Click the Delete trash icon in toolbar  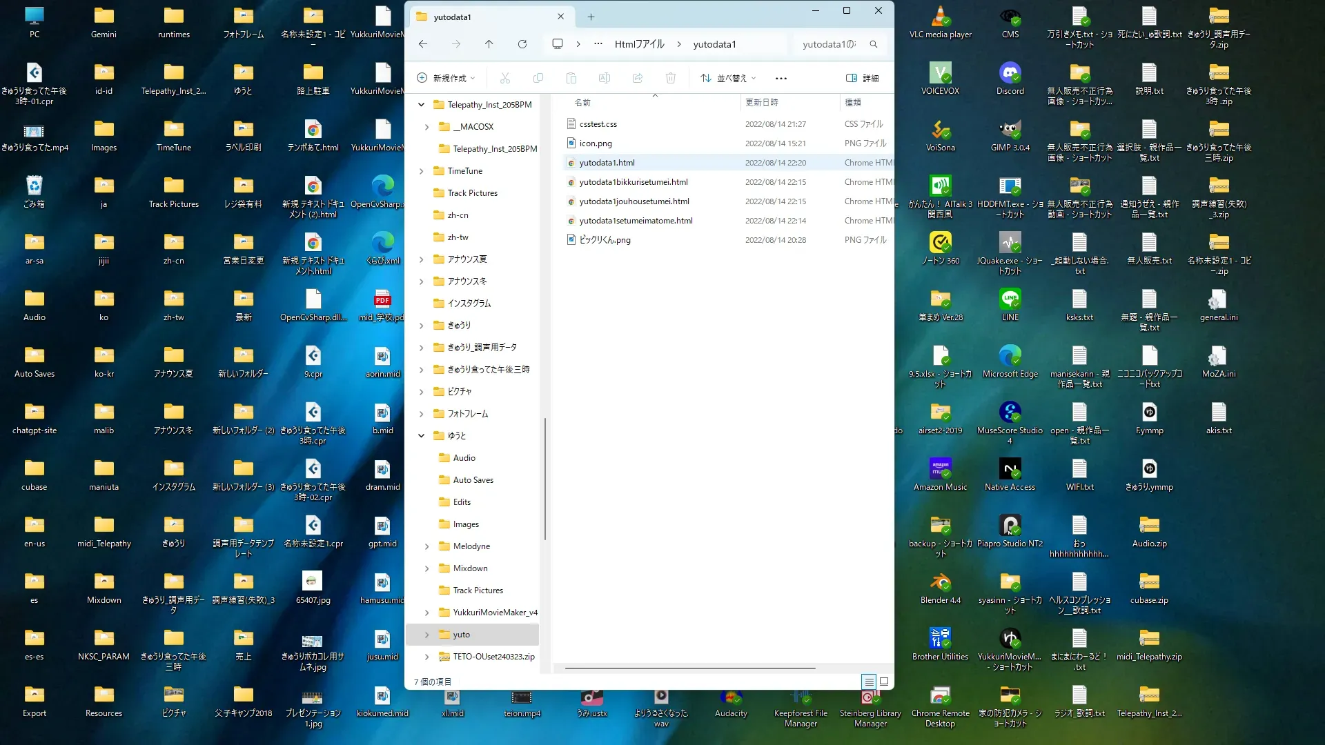(670, 78)
